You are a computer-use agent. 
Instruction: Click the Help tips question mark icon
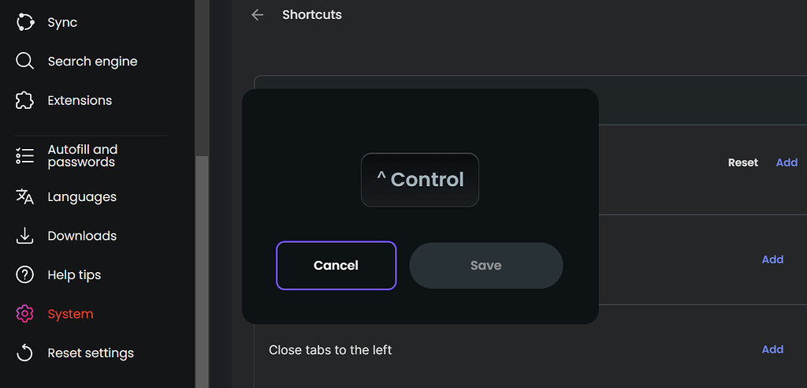(24, 274)
